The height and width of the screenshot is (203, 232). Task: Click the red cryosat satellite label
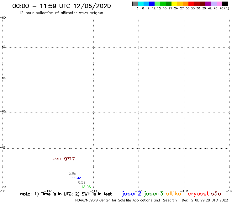(198, 194)
